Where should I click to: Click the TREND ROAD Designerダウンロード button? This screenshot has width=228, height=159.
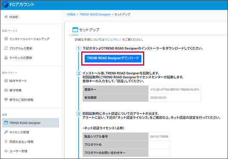(x=113, y=58)
